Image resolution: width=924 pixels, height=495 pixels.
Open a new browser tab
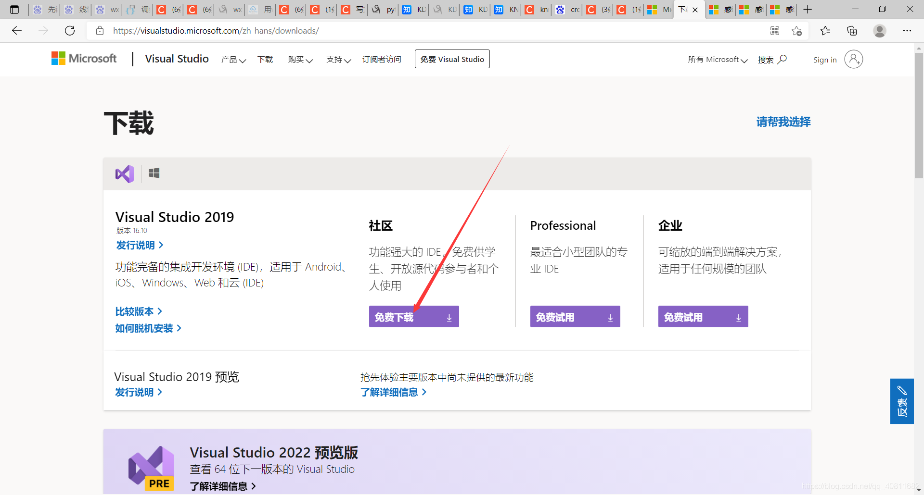[808, 9]
